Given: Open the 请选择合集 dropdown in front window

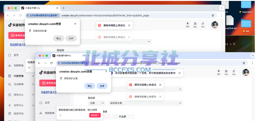Looking at the screenshot, I should point(145,103).
